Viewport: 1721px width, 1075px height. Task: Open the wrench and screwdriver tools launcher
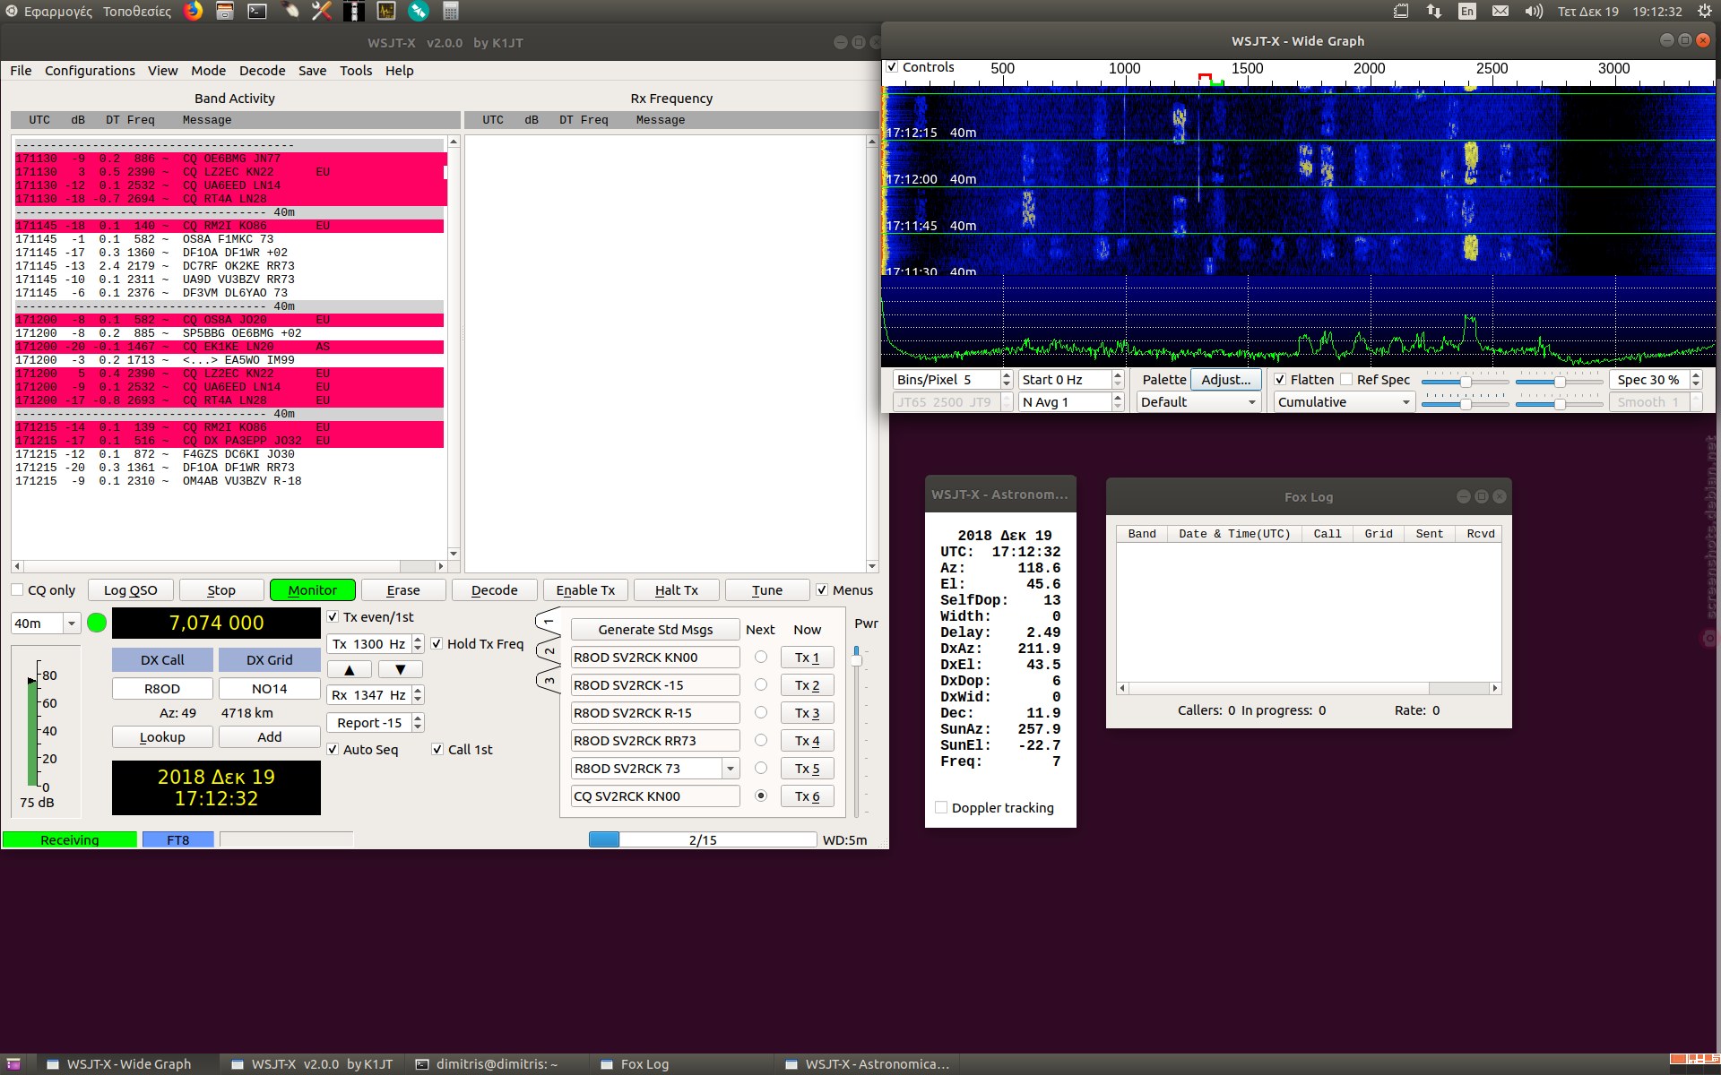[322, 11]
